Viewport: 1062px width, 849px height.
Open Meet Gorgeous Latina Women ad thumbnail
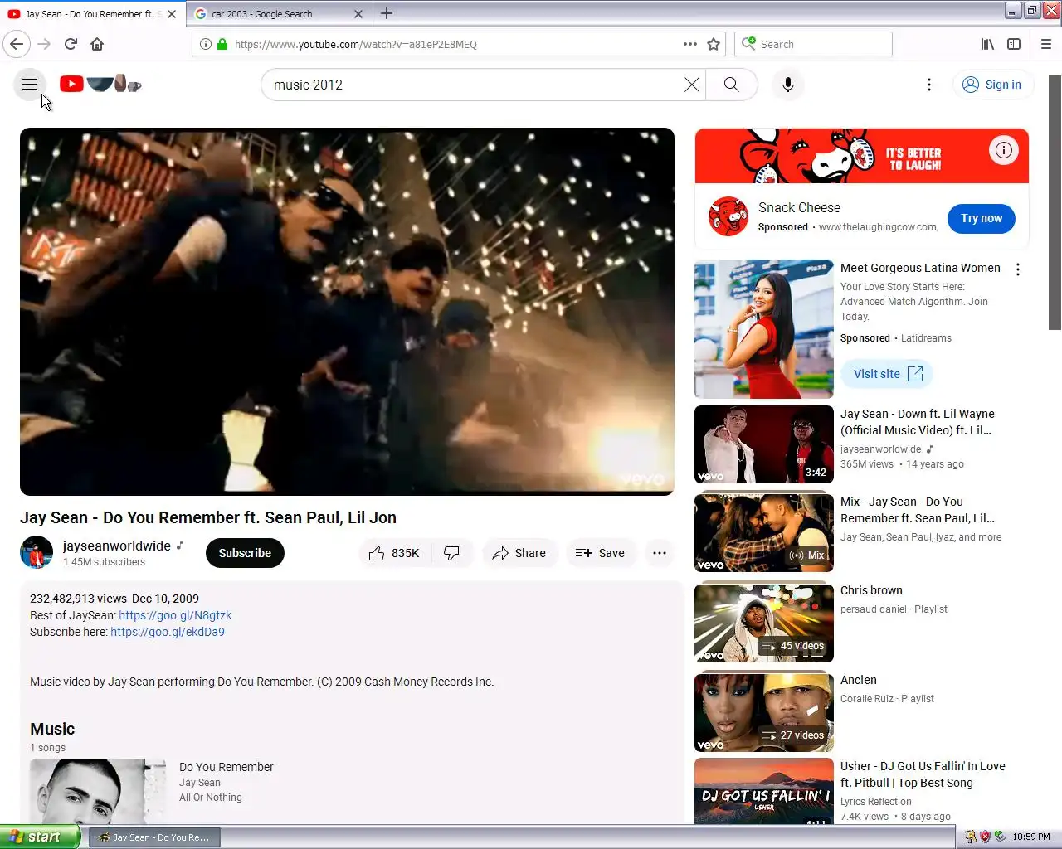(x=764, y=329)
